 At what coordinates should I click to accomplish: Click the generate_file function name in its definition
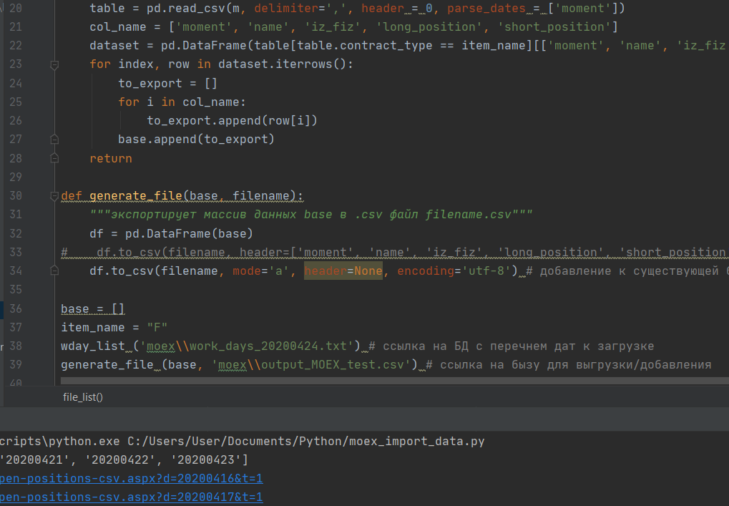point(136,196)
